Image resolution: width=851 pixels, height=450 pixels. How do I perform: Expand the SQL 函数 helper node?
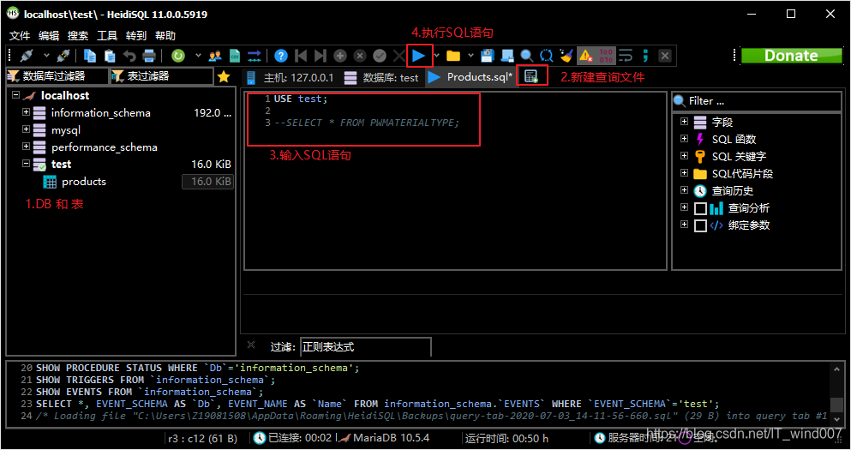684,139
